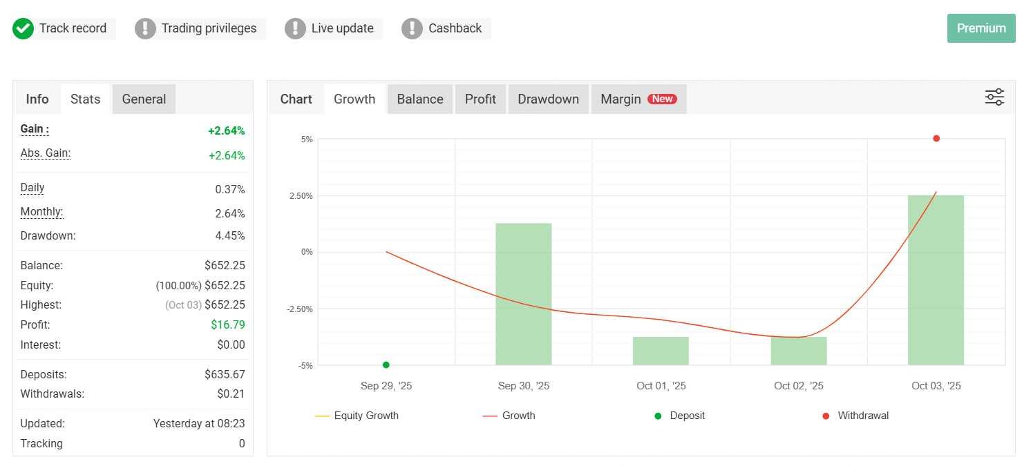The height and width of the screenshot is (466, 1022).
Task: Click the red New badge
Action: tap(662, 99)
